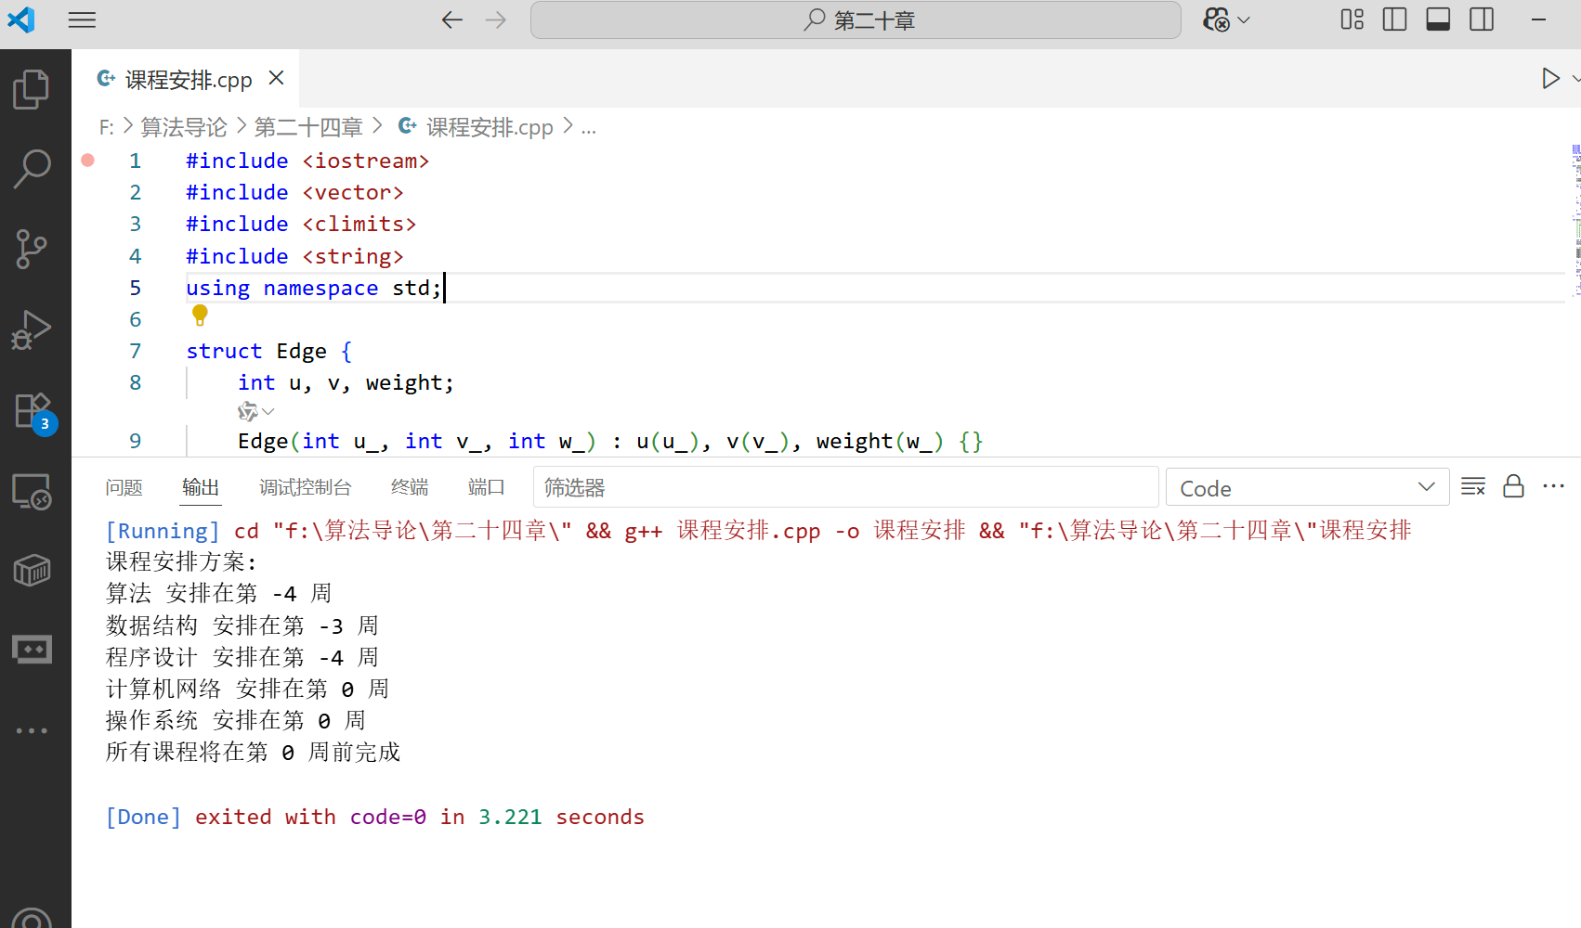Open the Customize Layout button
The width and height of the screenshot is (1581, 928).
(1352, 19)
